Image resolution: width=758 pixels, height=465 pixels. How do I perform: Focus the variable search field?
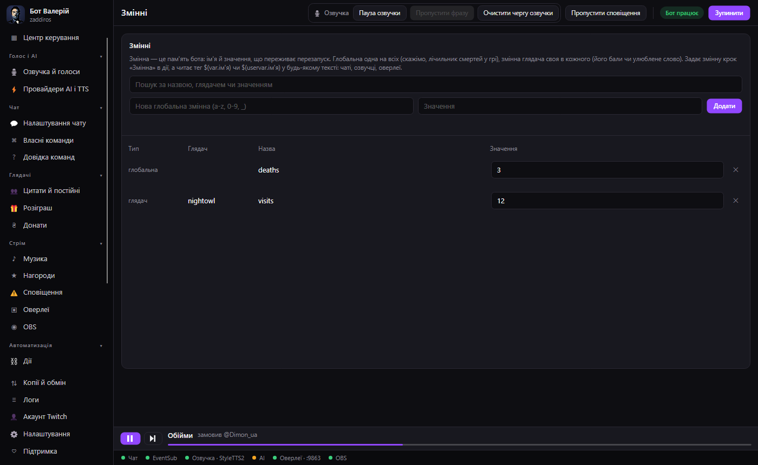435,85
